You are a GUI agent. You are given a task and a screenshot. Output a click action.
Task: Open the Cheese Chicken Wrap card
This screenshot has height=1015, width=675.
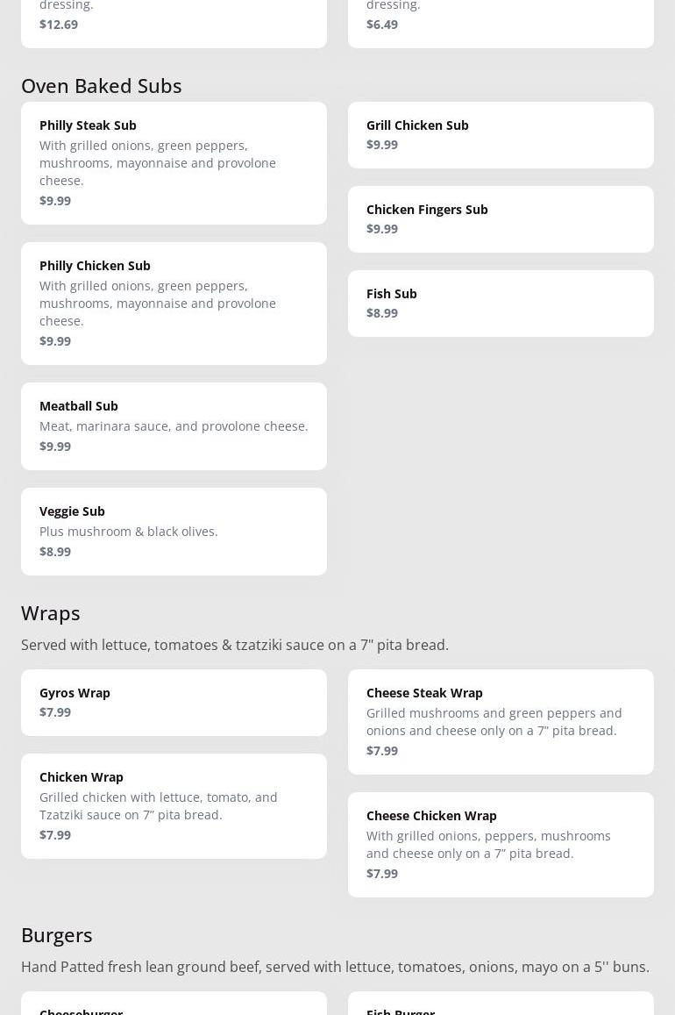501,844
